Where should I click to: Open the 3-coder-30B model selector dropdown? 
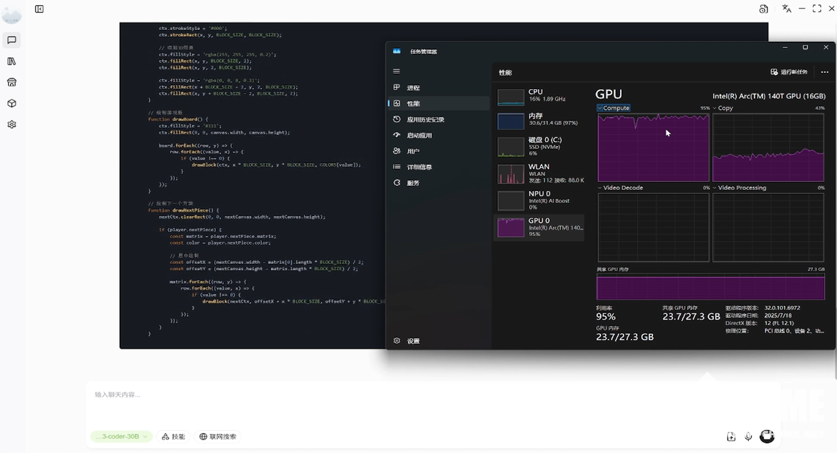121,437
